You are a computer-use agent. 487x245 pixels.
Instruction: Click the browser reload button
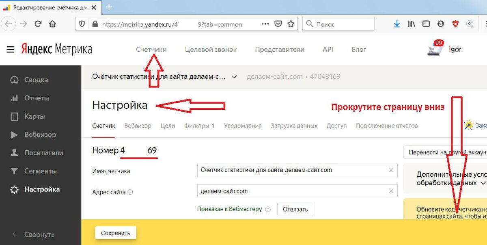click(x=38, y=24)
